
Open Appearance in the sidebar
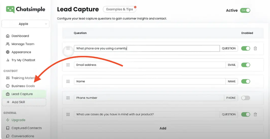pyautogui.click(x=21, y=52)
